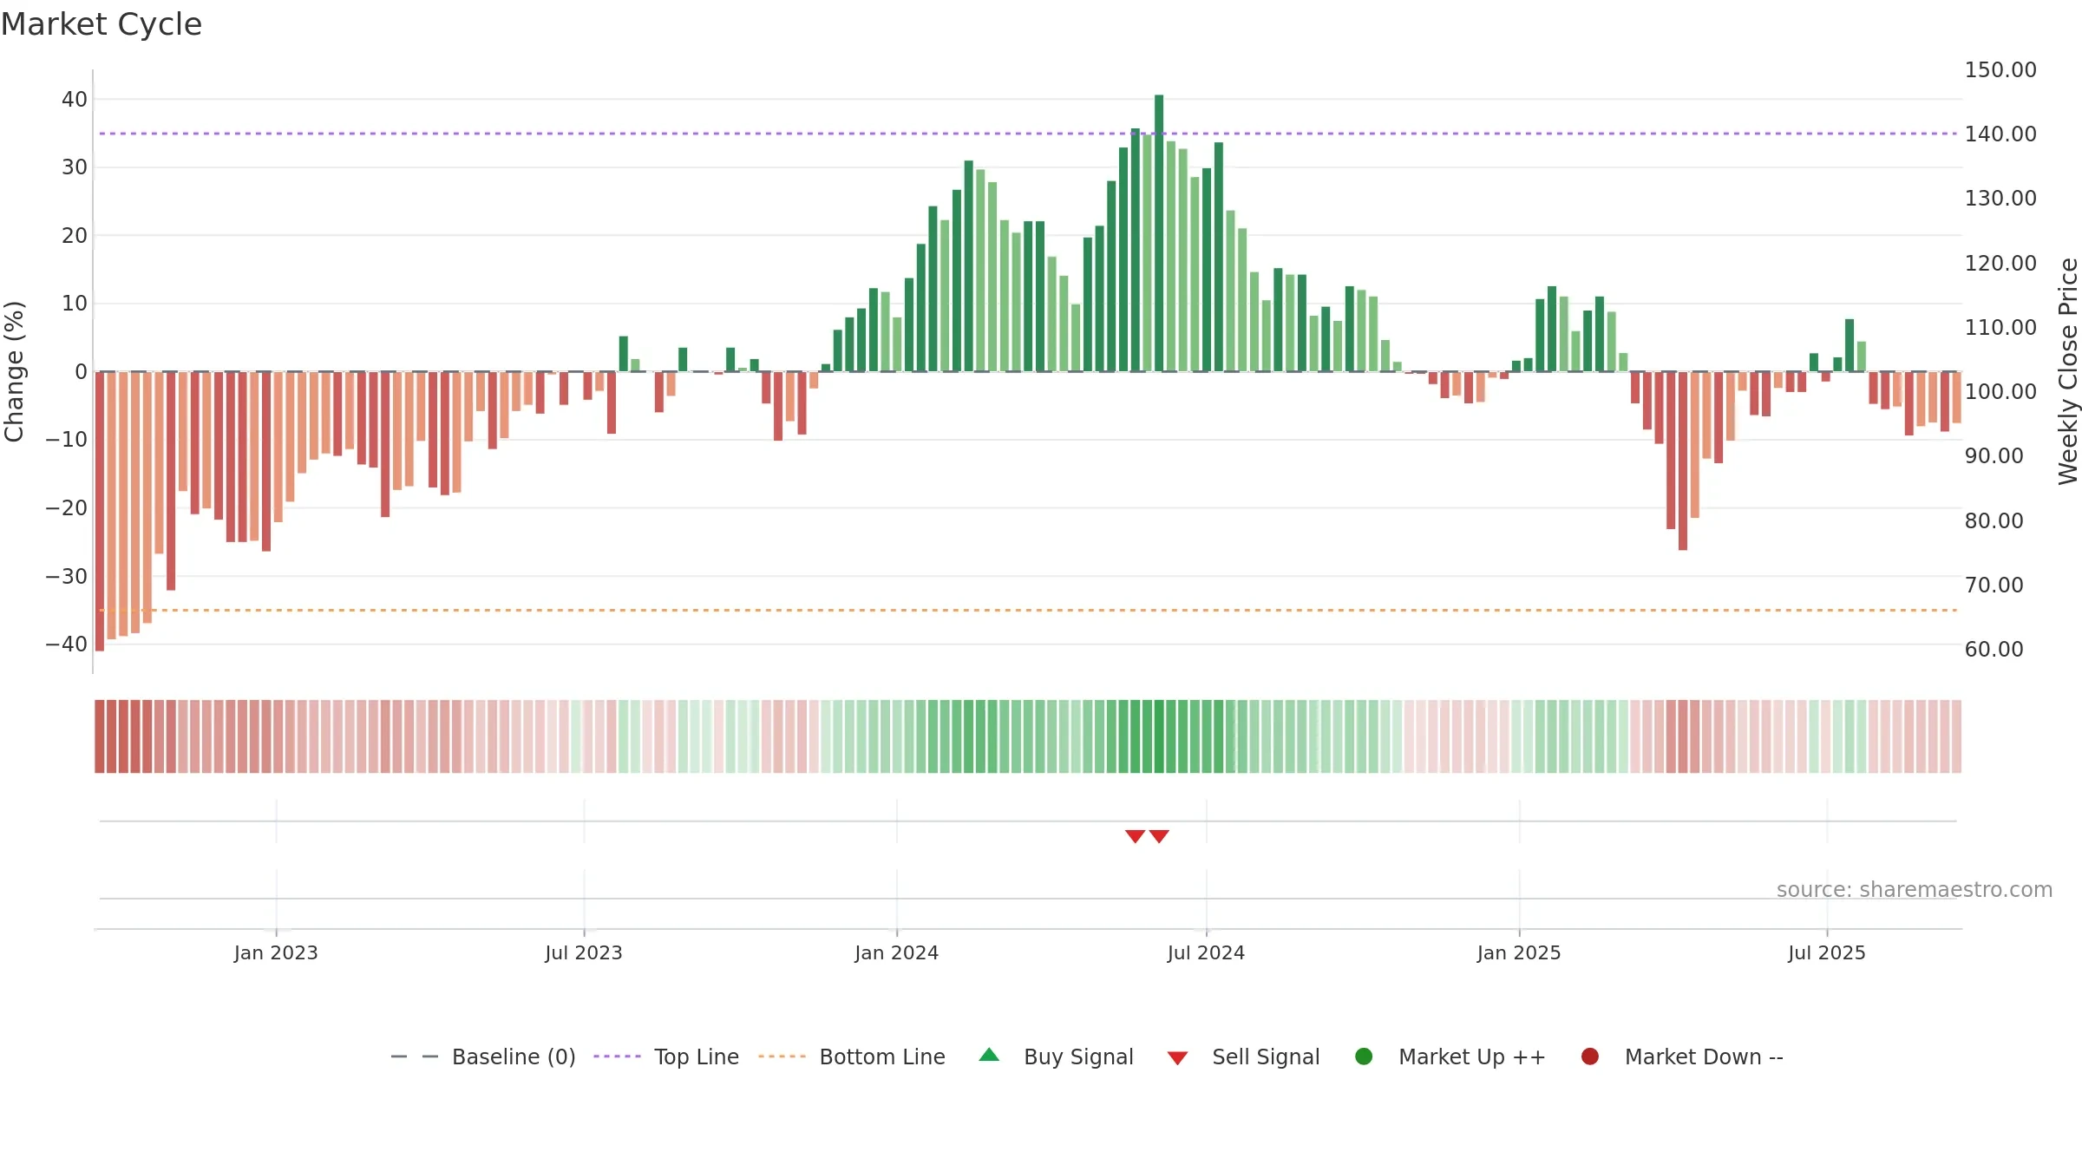
Task: Click the first red sell signal marker
Action: coord(1135,836)
